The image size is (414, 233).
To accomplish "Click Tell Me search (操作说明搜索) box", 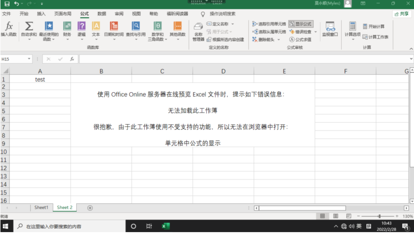I will pos(222,14).
